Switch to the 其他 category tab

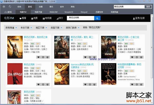[73, 7]
